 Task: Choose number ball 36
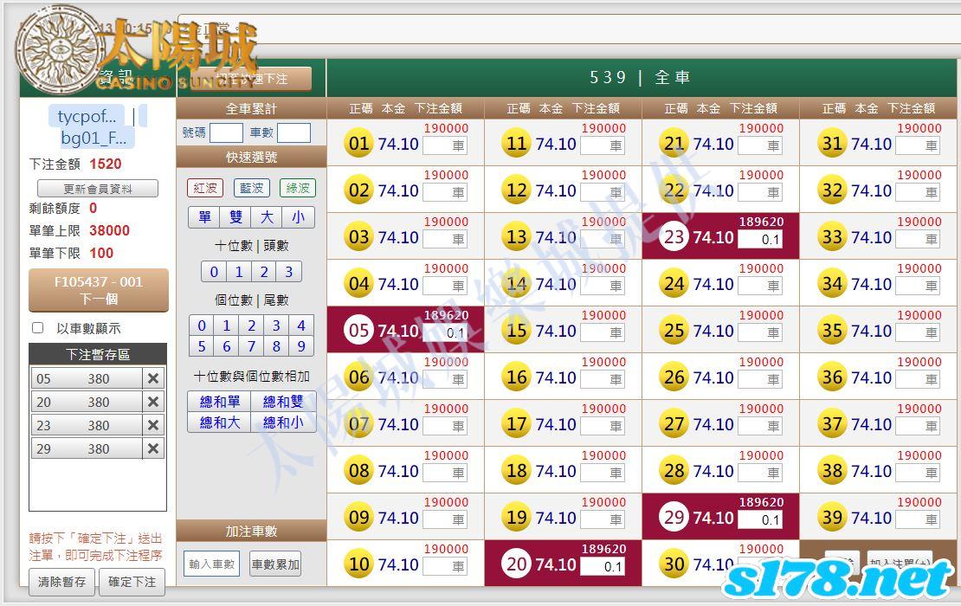tap(832, 377)
